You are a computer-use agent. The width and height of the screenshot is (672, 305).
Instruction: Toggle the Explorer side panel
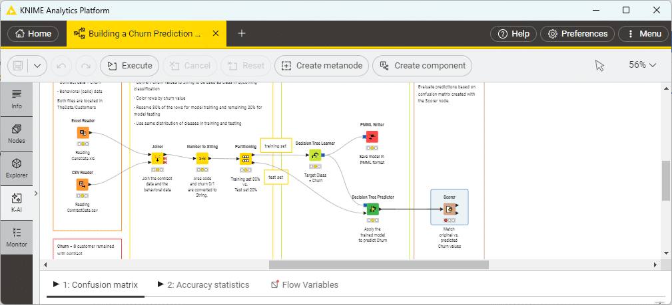(17, 167)
